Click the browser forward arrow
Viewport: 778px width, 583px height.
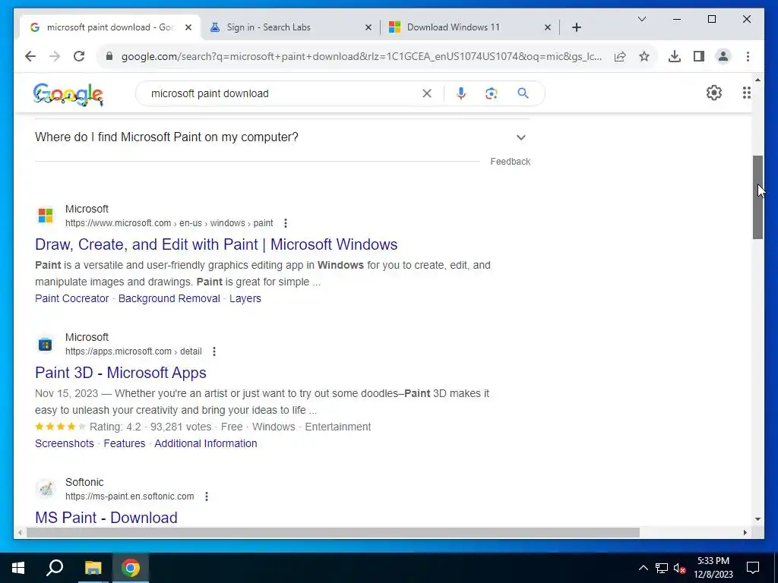tap(55, 56)
